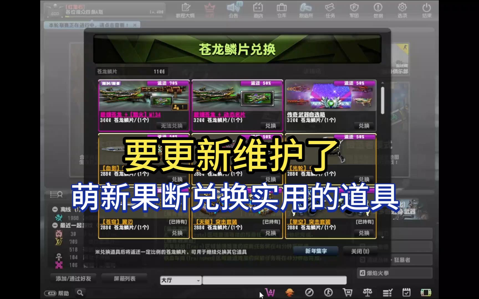Screen dimensions: 479x299
Task: Click the orange sunset icon in bottom bar
Action: [290, 292]
